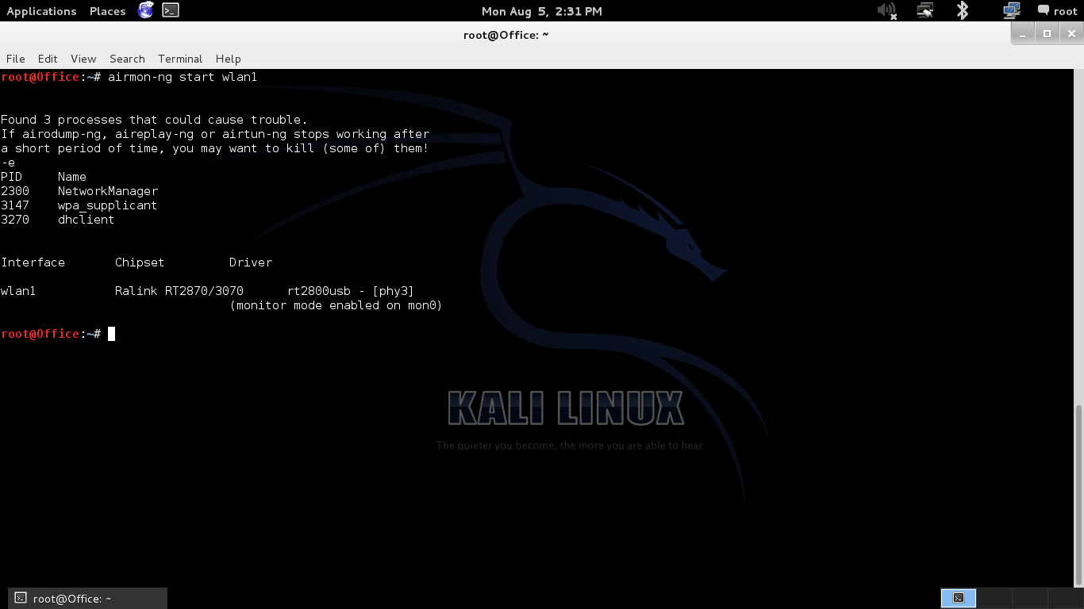Screen dimensions: 1084x609
Task: Open the Edit menu
Action: pos(48,59)
